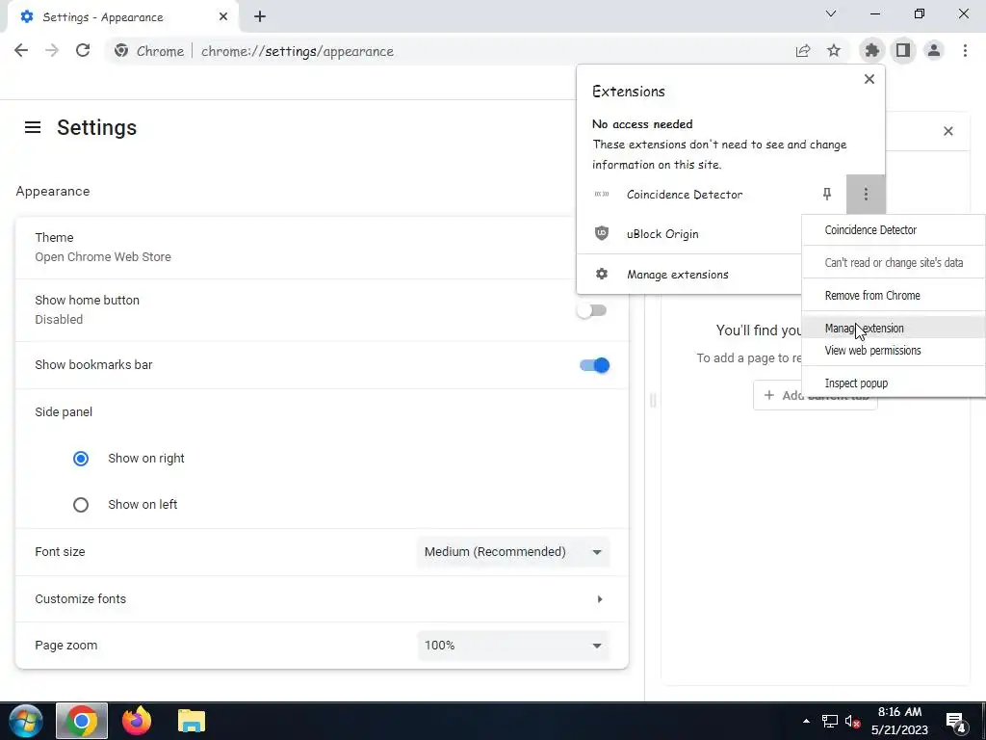Click the network tray icon
The image size is (986, 740).
coord(829,722)
